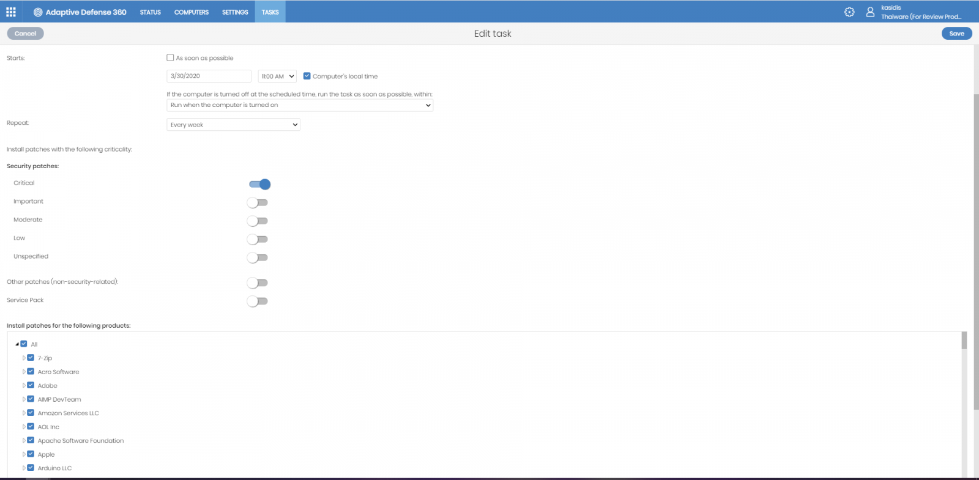Expand the Amazon Services LLC node

(x=24, y=413)
